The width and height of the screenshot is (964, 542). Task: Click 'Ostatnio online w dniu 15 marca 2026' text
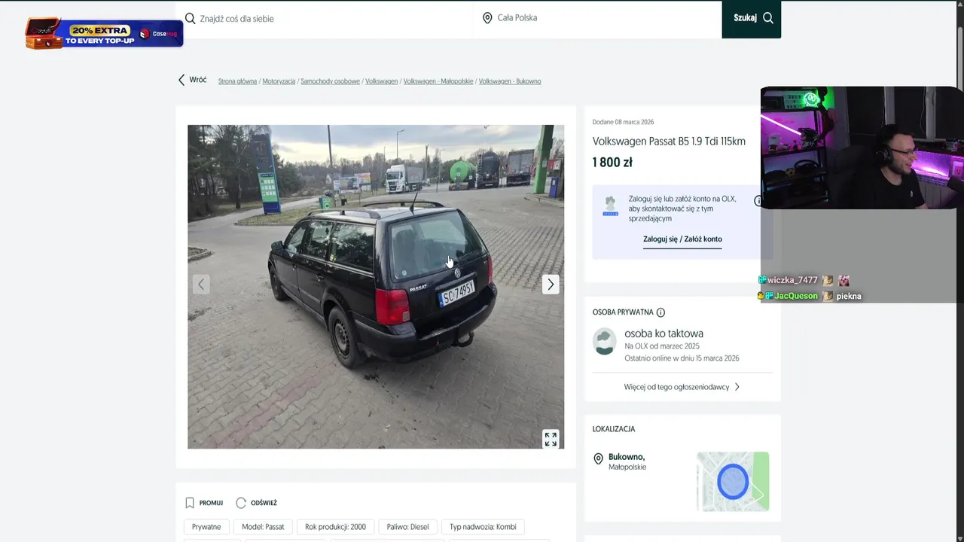(682, 358)
